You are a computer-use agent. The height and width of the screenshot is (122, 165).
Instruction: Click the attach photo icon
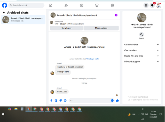point(56,101)
